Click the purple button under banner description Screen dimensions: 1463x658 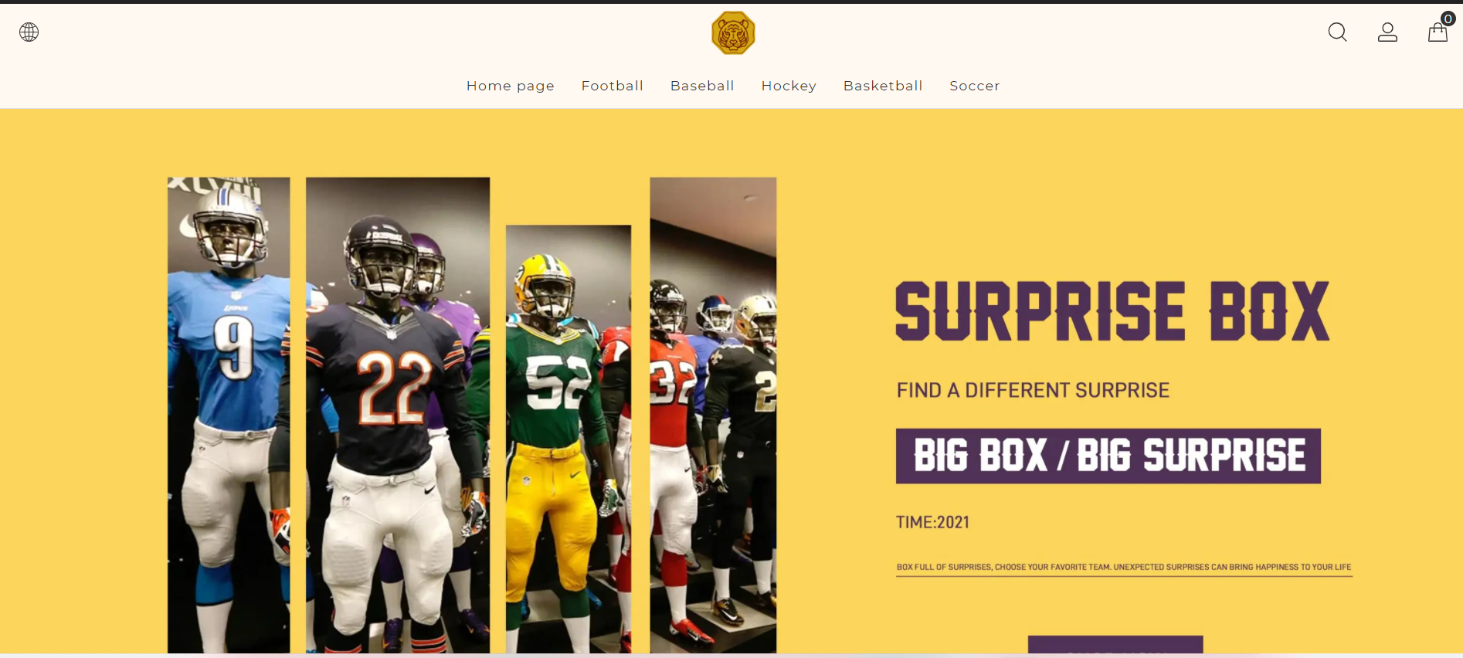point(1115,645)
